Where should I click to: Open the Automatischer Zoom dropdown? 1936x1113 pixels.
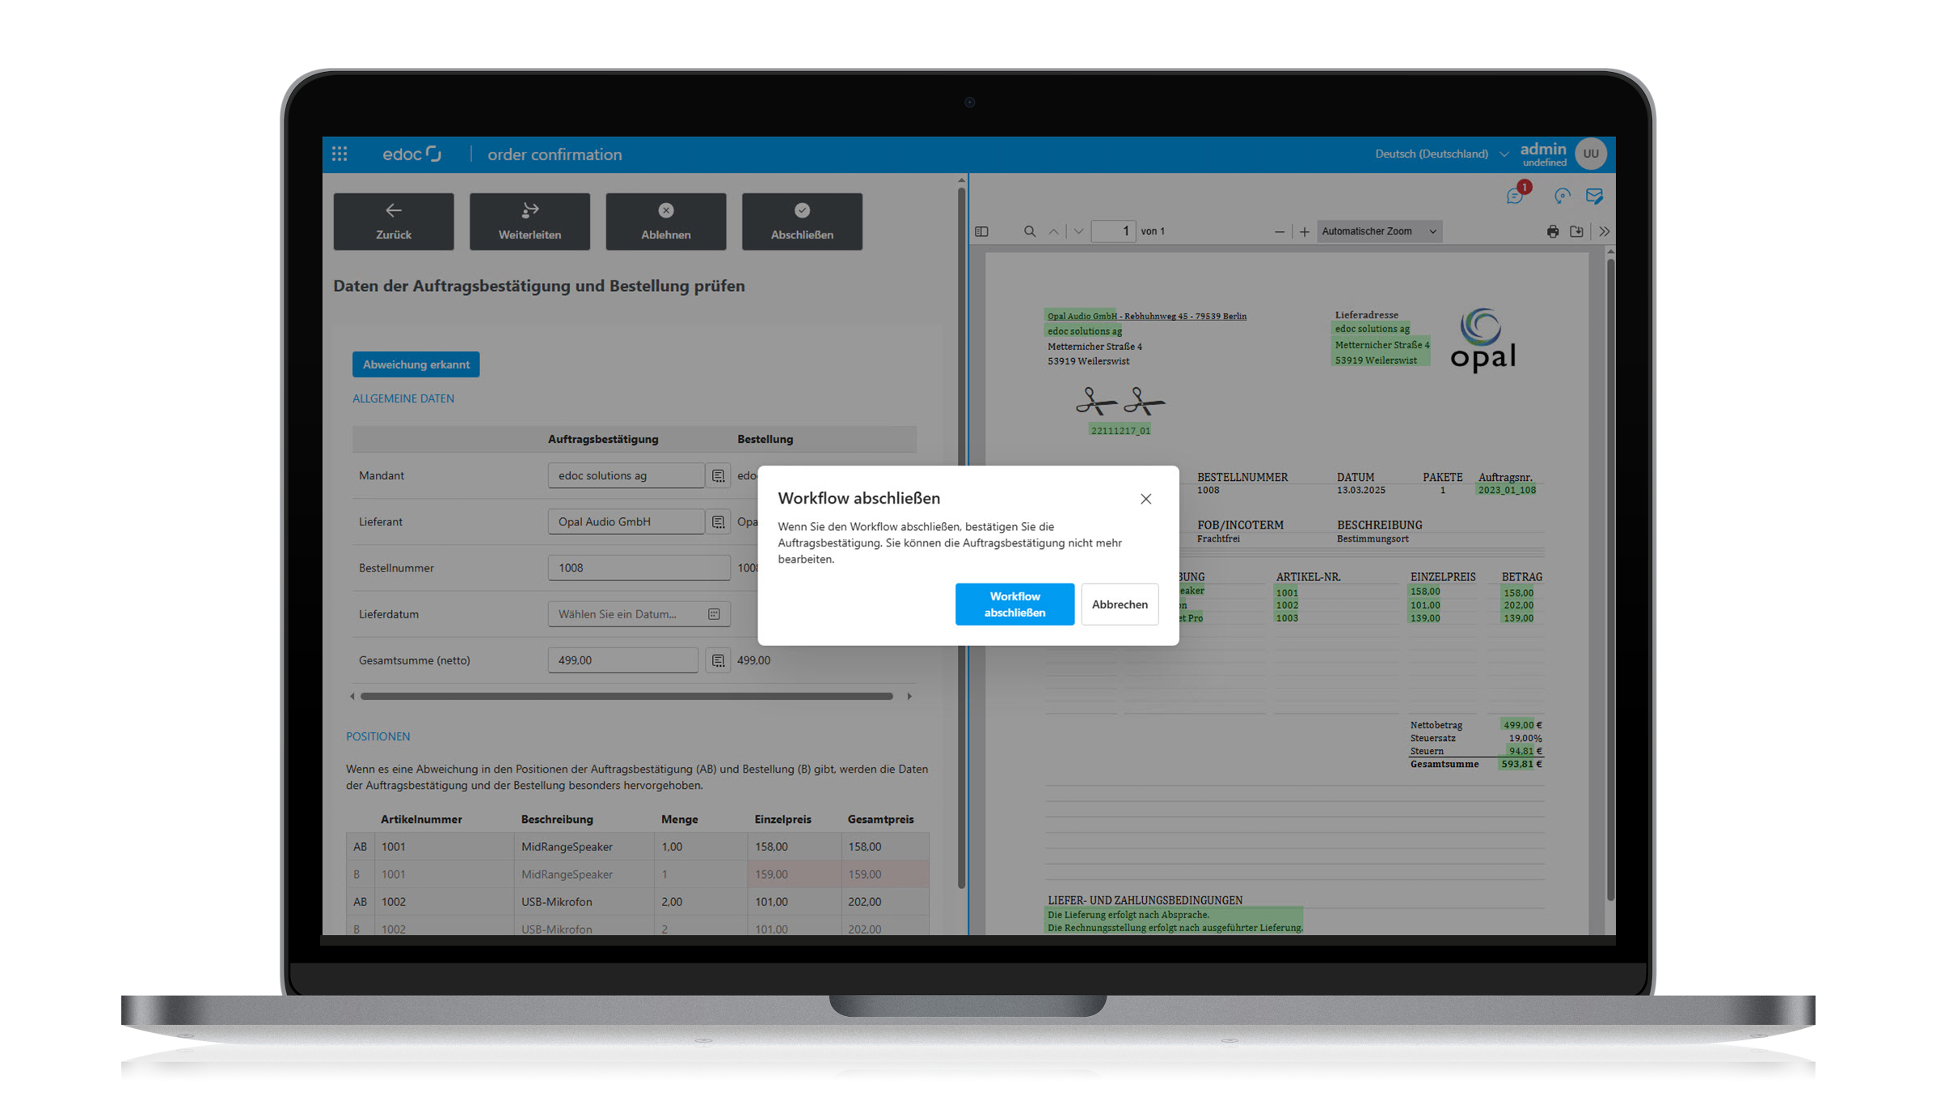click(x=1378, y=231)
